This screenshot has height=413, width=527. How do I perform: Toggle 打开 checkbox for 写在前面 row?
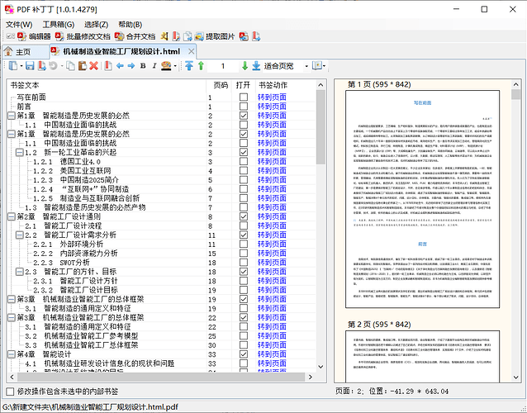point(244,97)
